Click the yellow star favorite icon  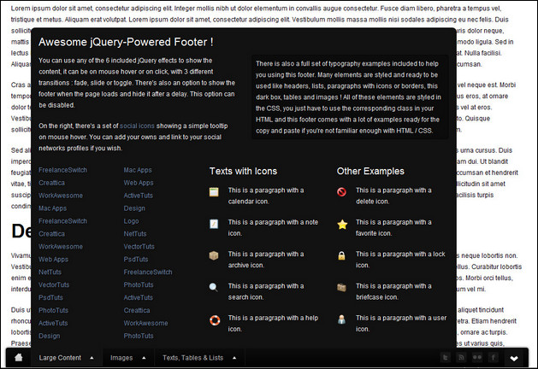(x=342, y=224)
